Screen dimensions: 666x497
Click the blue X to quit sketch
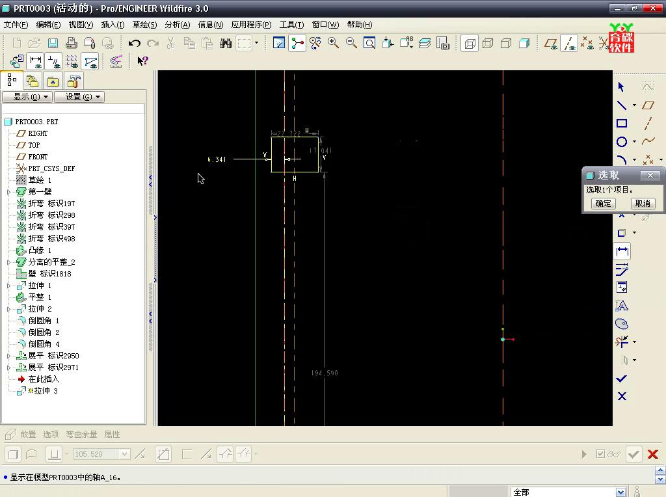(x=622, y=396)
